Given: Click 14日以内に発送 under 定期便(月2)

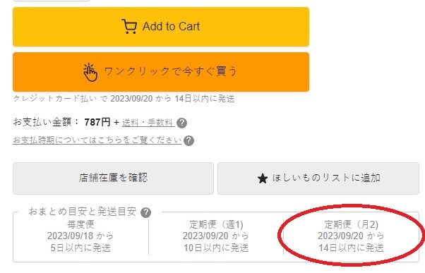Looking at the screenshot, I should [x=351, y=248].
